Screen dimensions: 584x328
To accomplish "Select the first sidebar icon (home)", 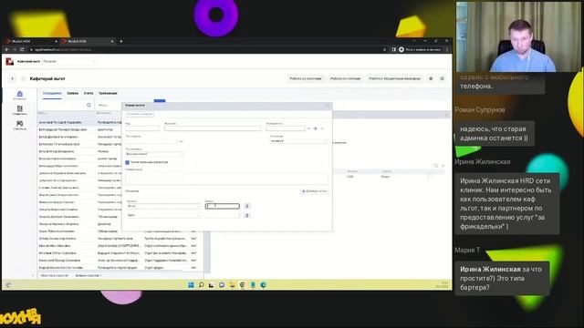I will click(20, 95).
